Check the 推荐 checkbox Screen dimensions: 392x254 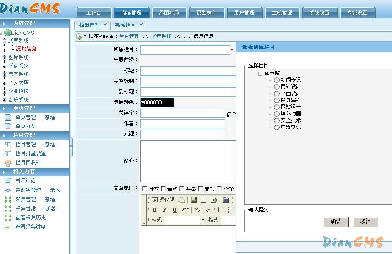pos(145,189)
